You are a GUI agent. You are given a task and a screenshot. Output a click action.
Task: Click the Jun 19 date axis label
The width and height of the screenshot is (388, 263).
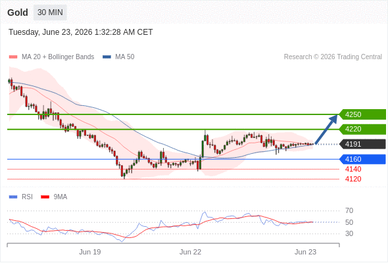(x=90, y=252)
